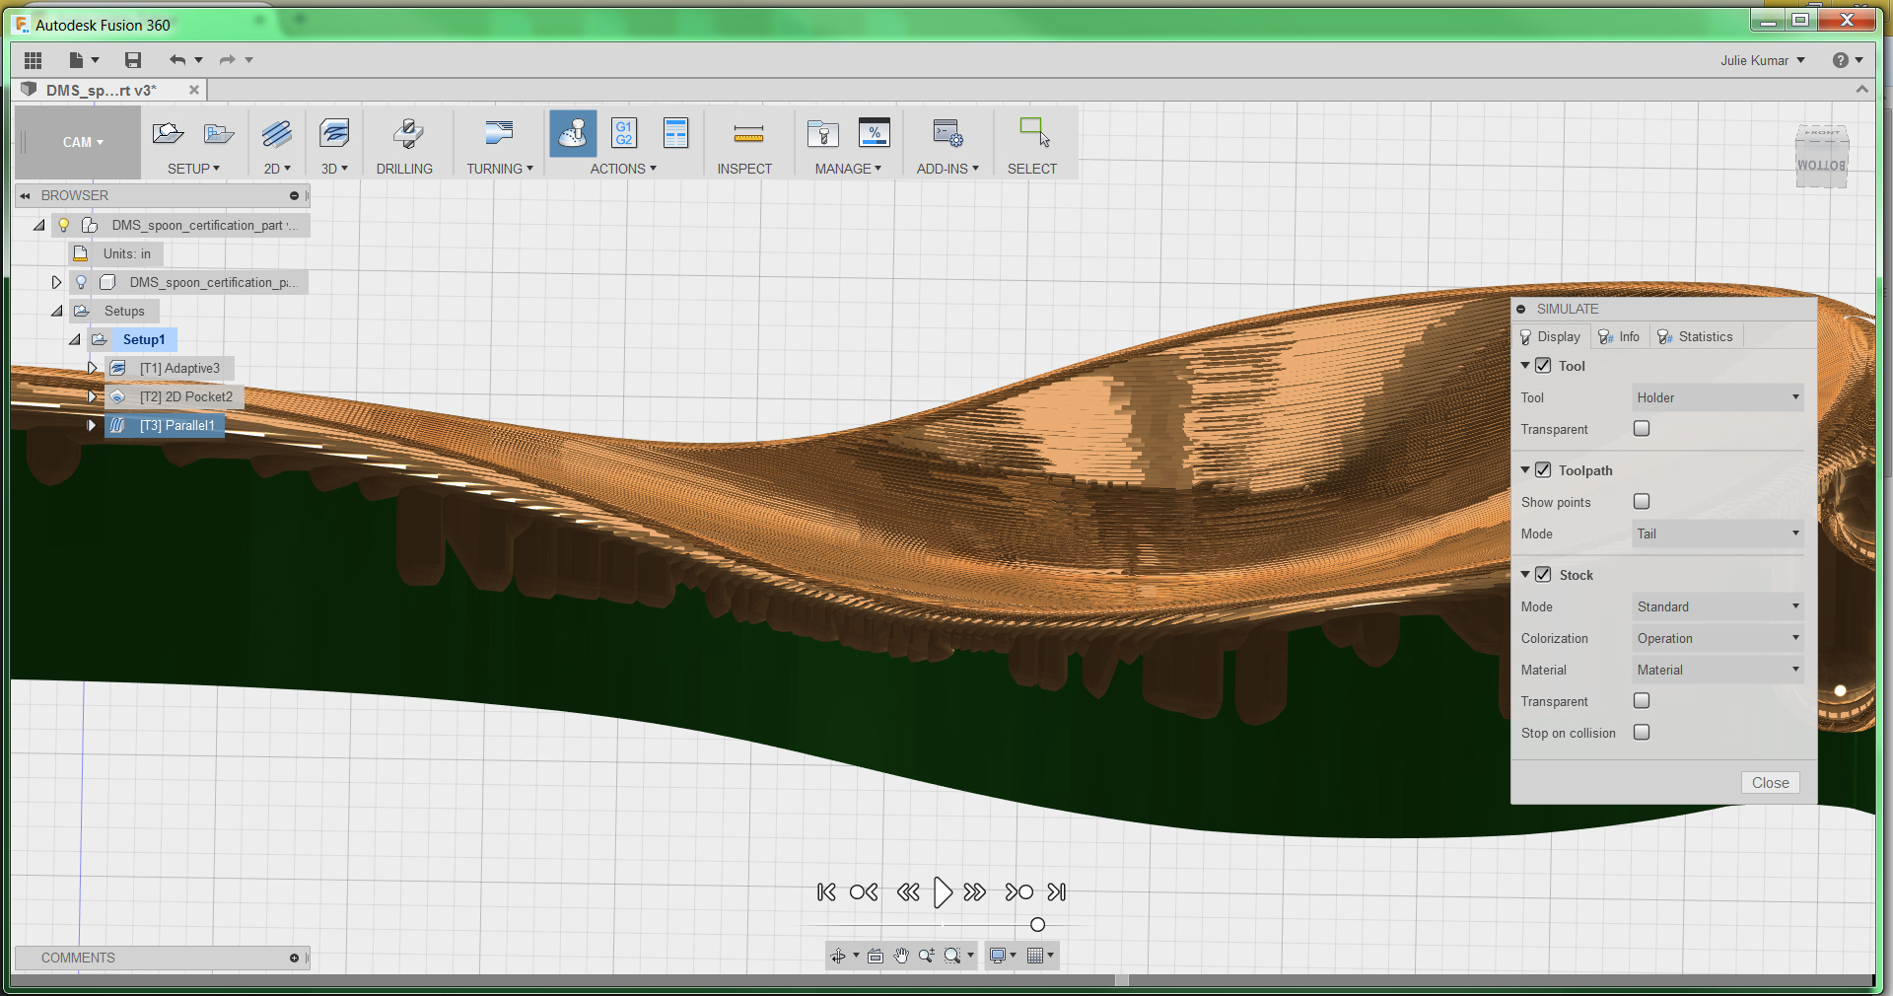Open the zoom window (fit) icon
This screenshot has width=1893, height=996.
pyautogui.click(x=952, y=956)
